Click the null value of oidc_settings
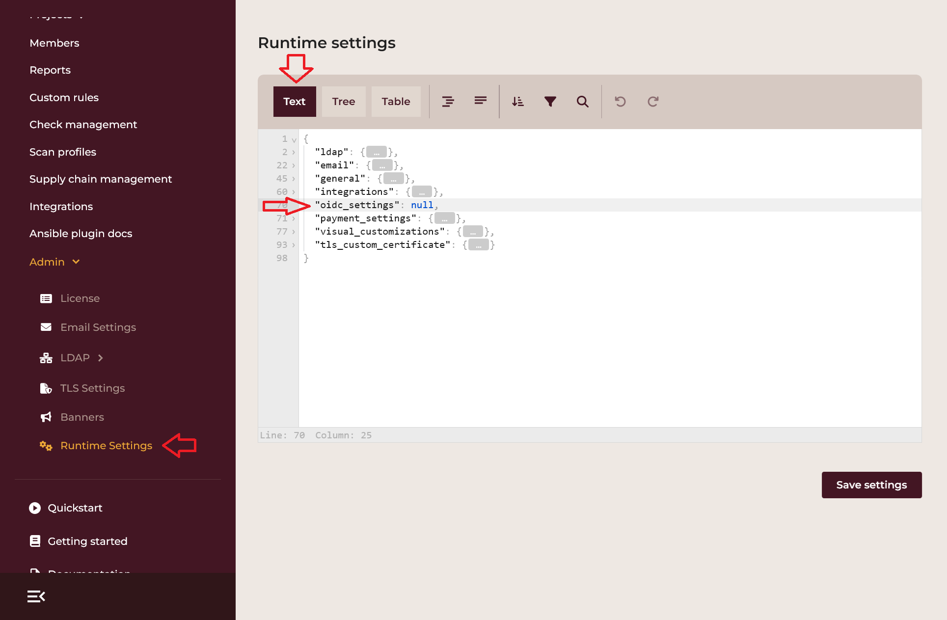 (x=422, y=205)
